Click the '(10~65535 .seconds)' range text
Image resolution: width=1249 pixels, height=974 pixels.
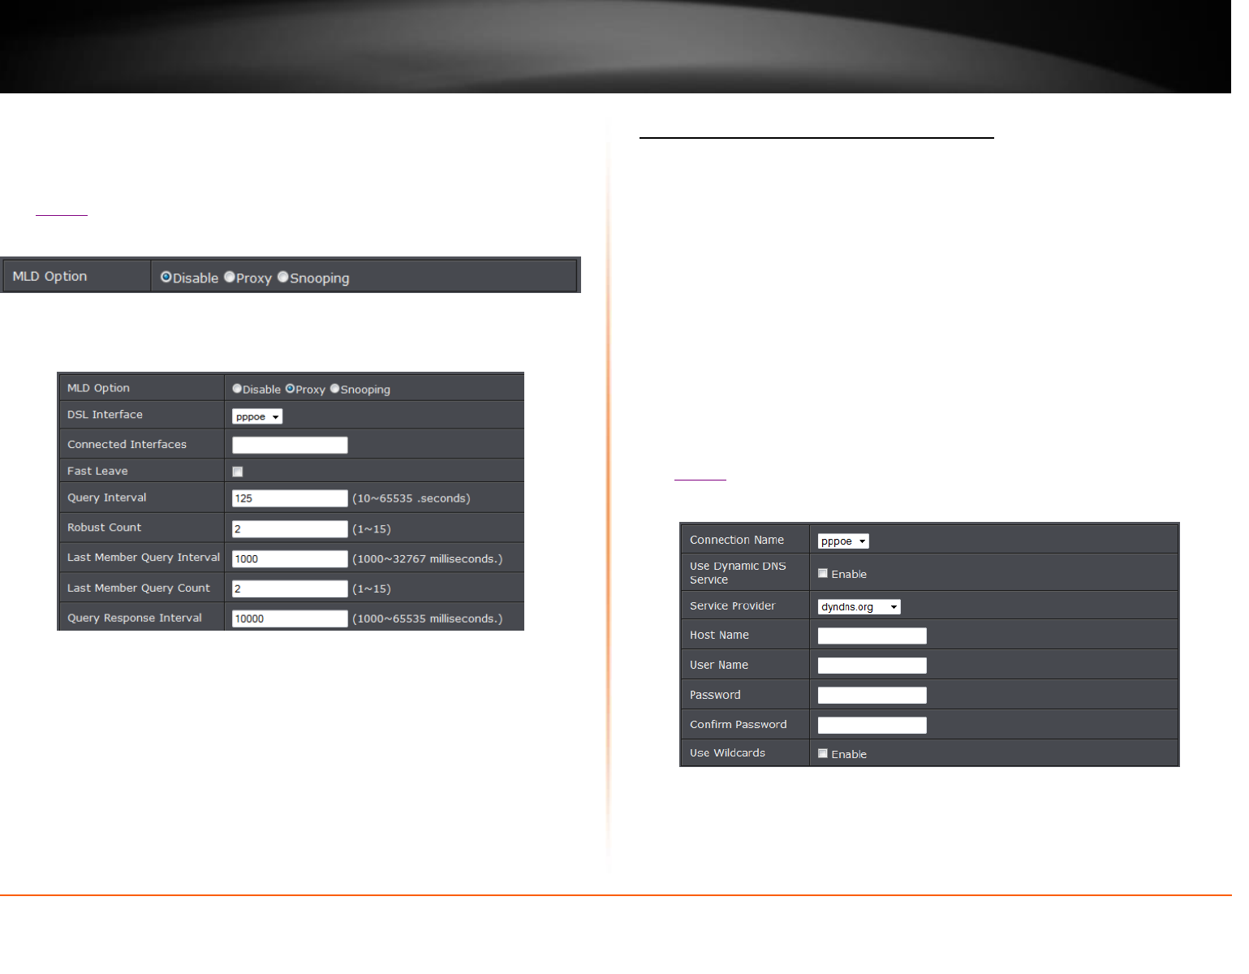tap(411, 498)
